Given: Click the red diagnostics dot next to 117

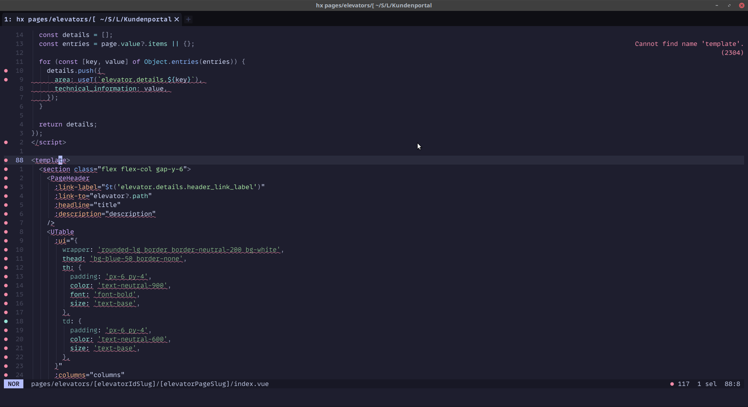Looking at the screenshot, I should [x=672, y=384].
